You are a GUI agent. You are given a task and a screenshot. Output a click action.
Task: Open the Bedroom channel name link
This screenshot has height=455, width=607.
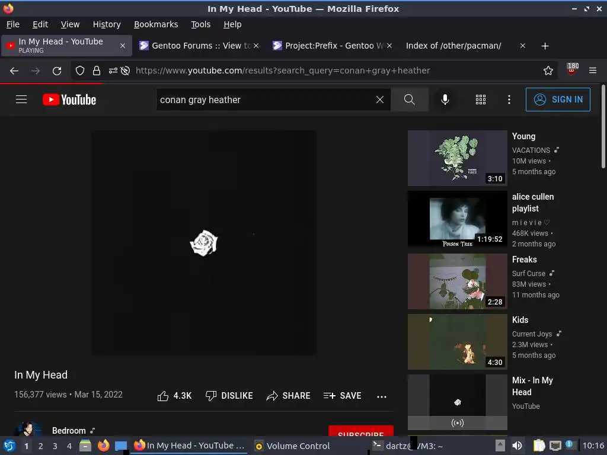pyautogui.click(x=69, y=431)
